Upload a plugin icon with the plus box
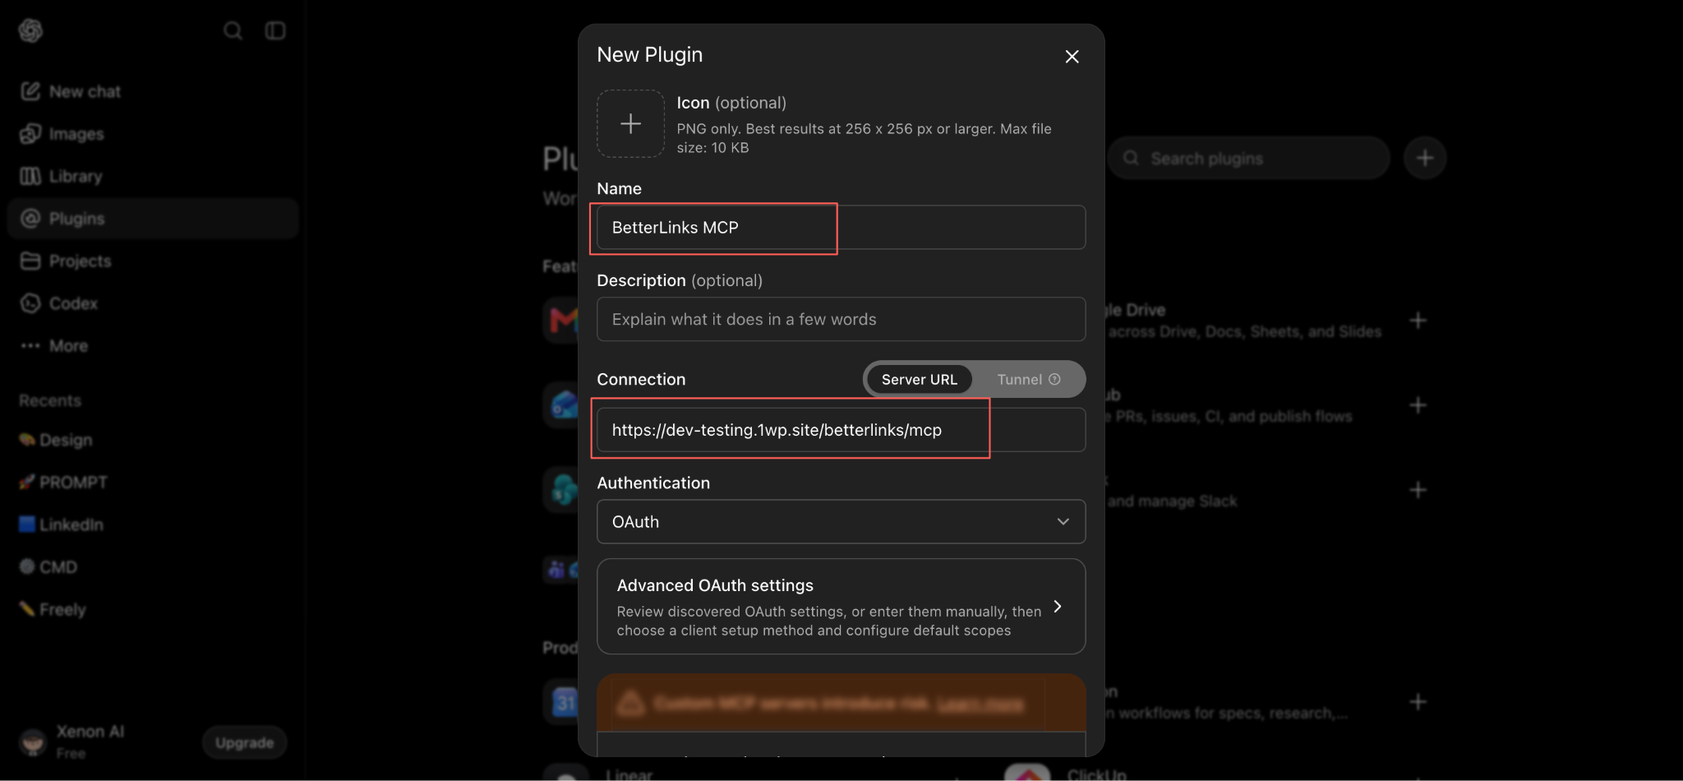This screenshot has width=1683, height=781. click(x=630, y=123)
